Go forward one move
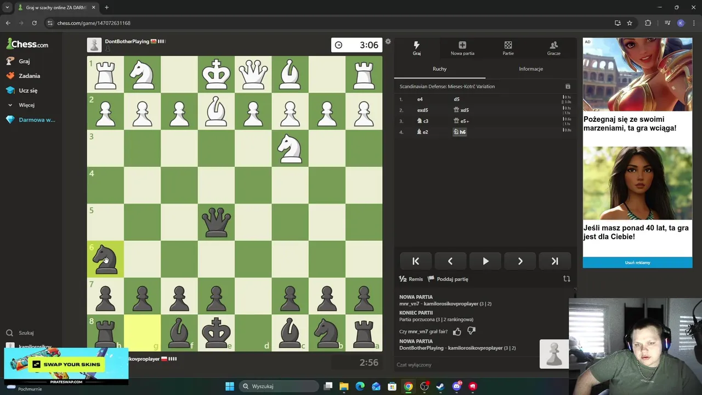702x395 pixels. tap(520, 261)
